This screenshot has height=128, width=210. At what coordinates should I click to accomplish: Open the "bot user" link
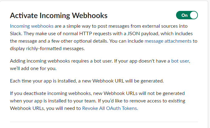point(180,61)
